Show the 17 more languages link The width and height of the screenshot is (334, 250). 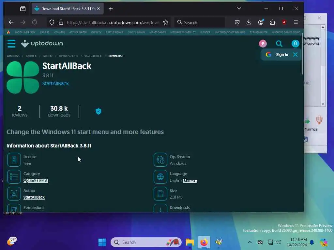(x=190, y=180)
